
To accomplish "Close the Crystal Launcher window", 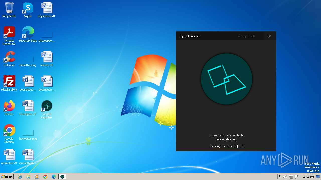I will point(270,36).
